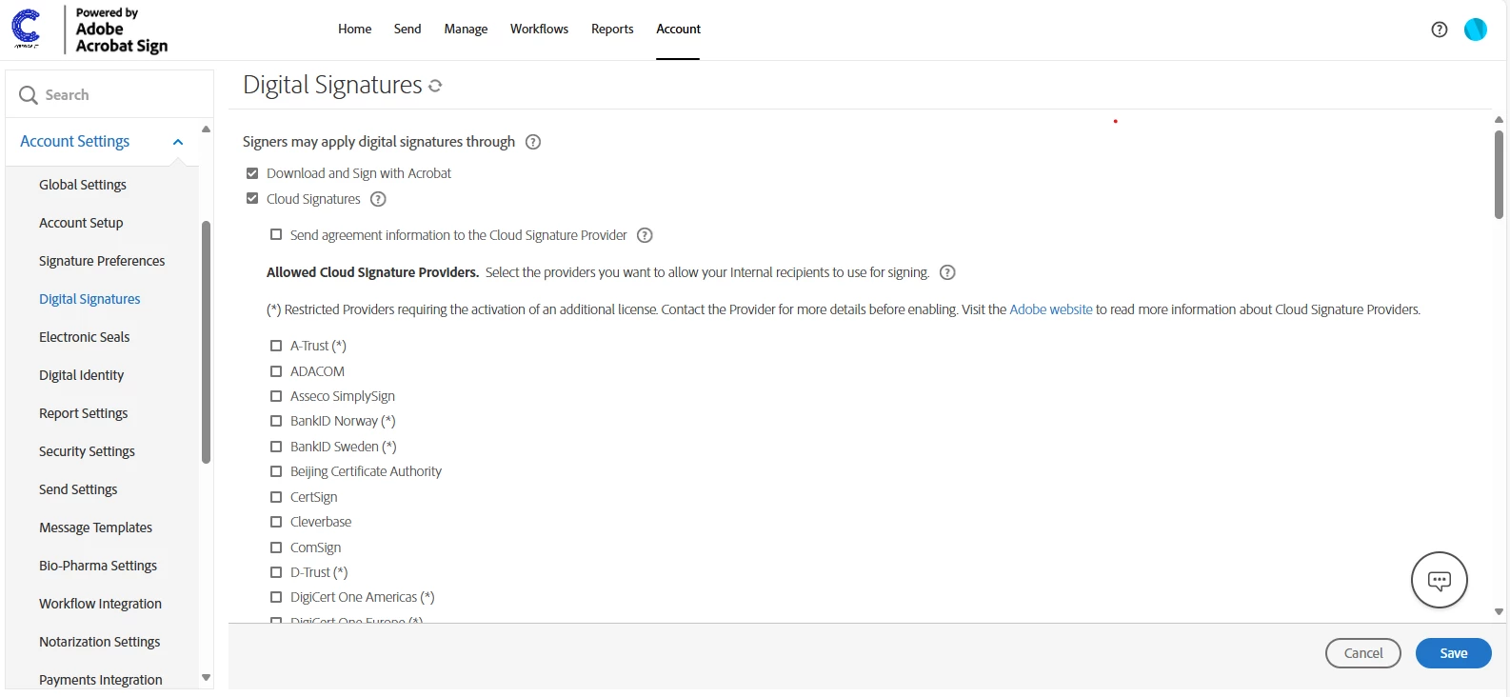Open help icon next to 'Signers may apply digital signatures through'
The height and width of the screenshot is (697, 1510).
[533, 142]
